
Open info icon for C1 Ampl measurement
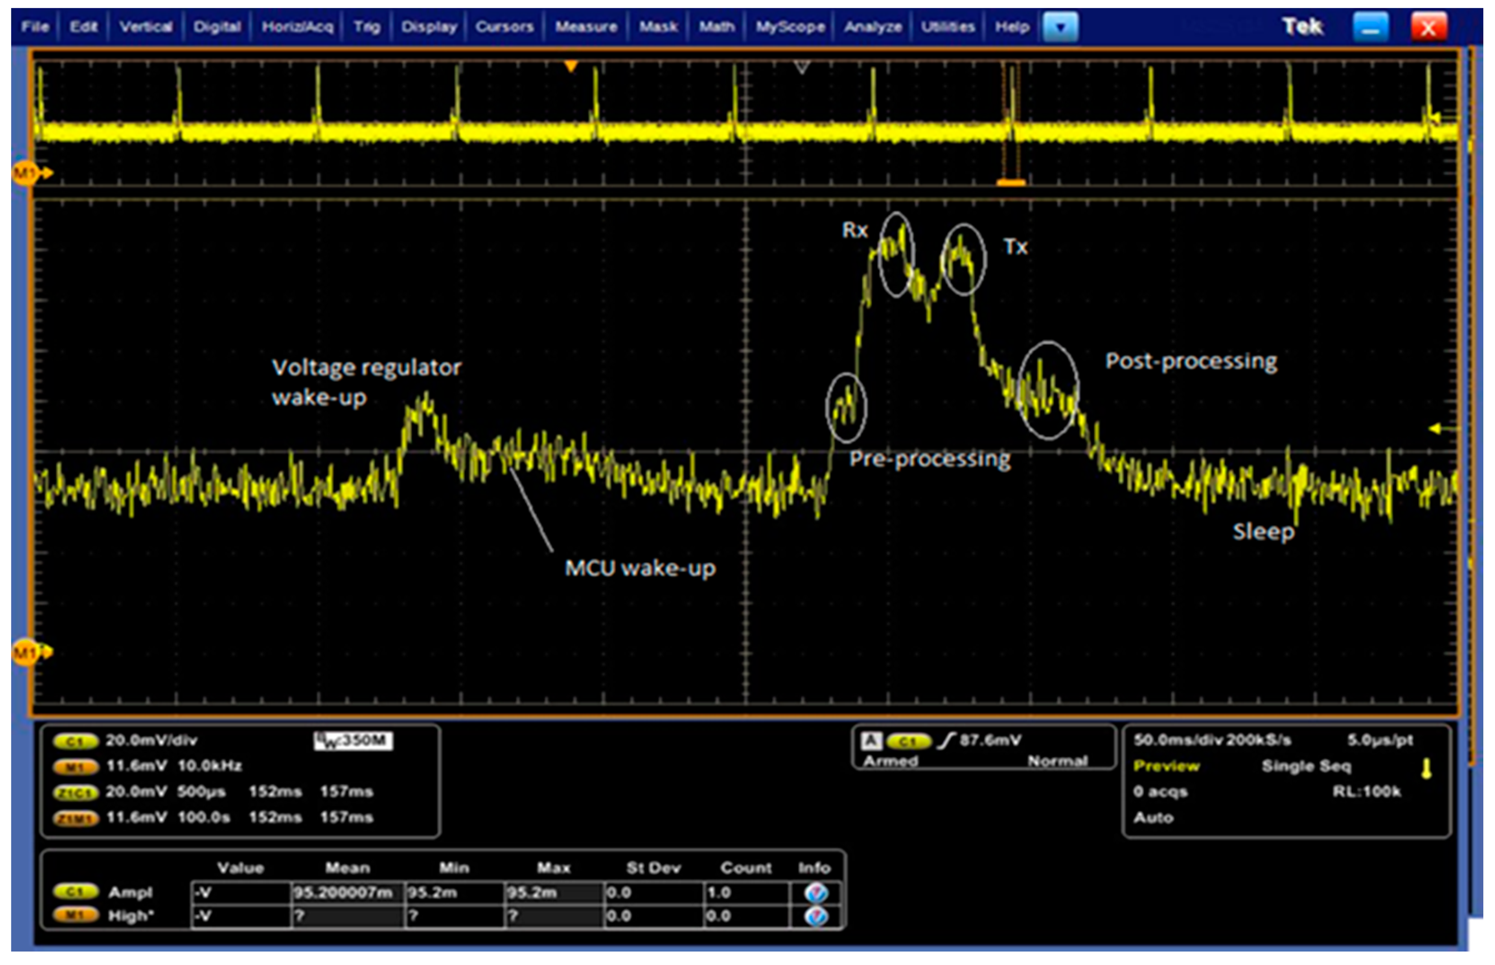816,893
